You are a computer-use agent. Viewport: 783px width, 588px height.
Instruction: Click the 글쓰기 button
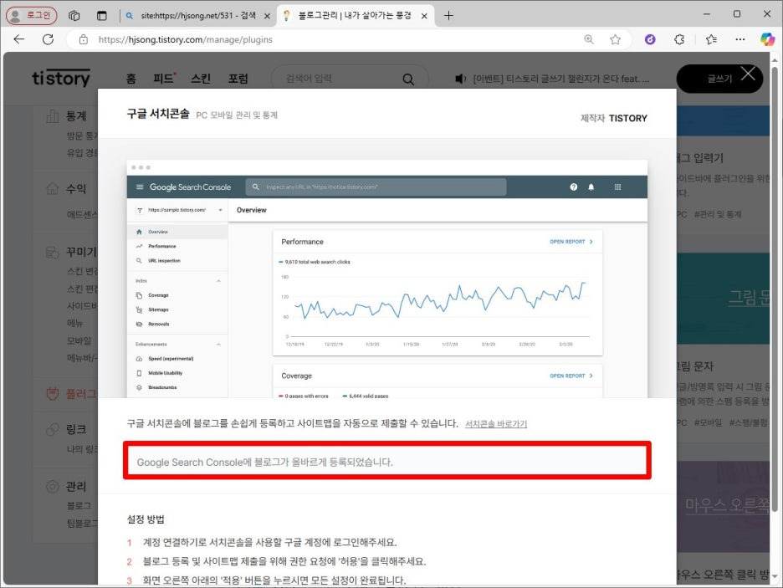[719, 79]
